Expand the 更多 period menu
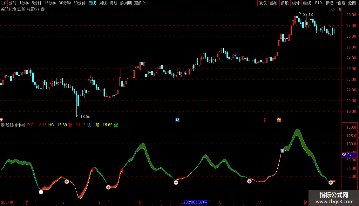This screenshot has width=359, height=206. click(139, 3)
